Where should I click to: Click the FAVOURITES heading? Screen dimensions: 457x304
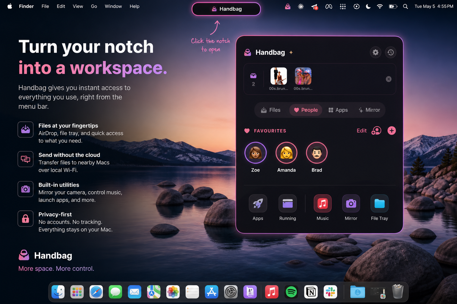tap(270, 131)
